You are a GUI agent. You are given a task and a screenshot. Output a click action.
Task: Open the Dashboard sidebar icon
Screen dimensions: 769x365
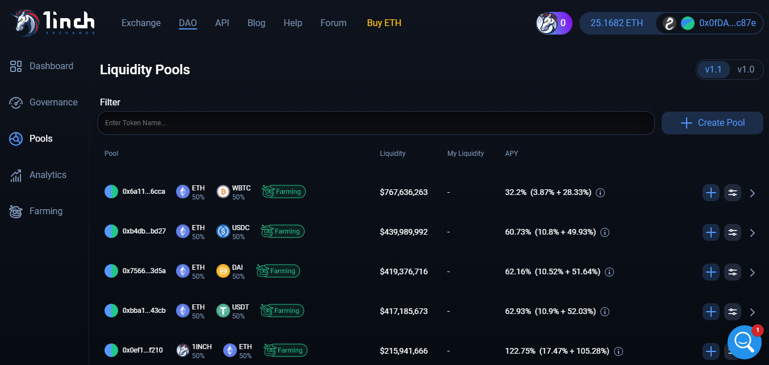pyautogui.click(x=16, y=66)
